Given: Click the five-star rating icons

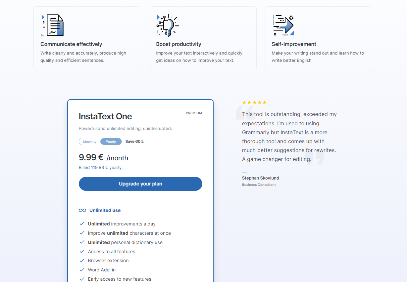Looking at the screenshot, I should coord(254,102).
